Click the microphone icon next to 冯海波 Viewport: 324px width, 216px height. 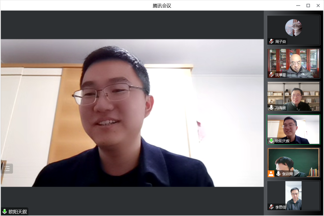pos(271,107)
